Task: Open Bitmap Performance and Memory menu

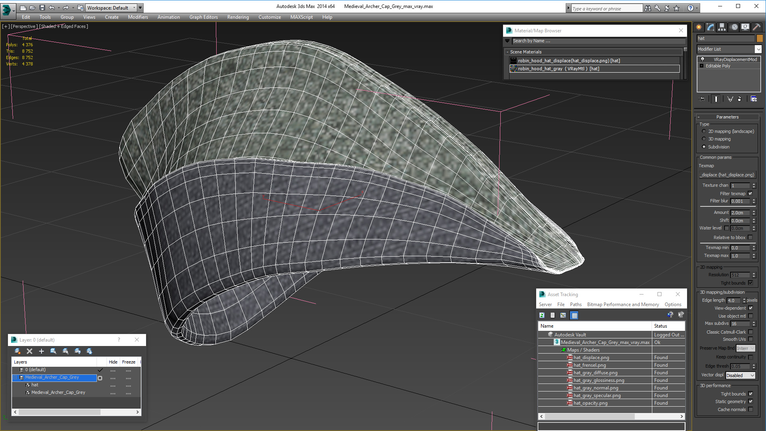Action: pos(623,304)
